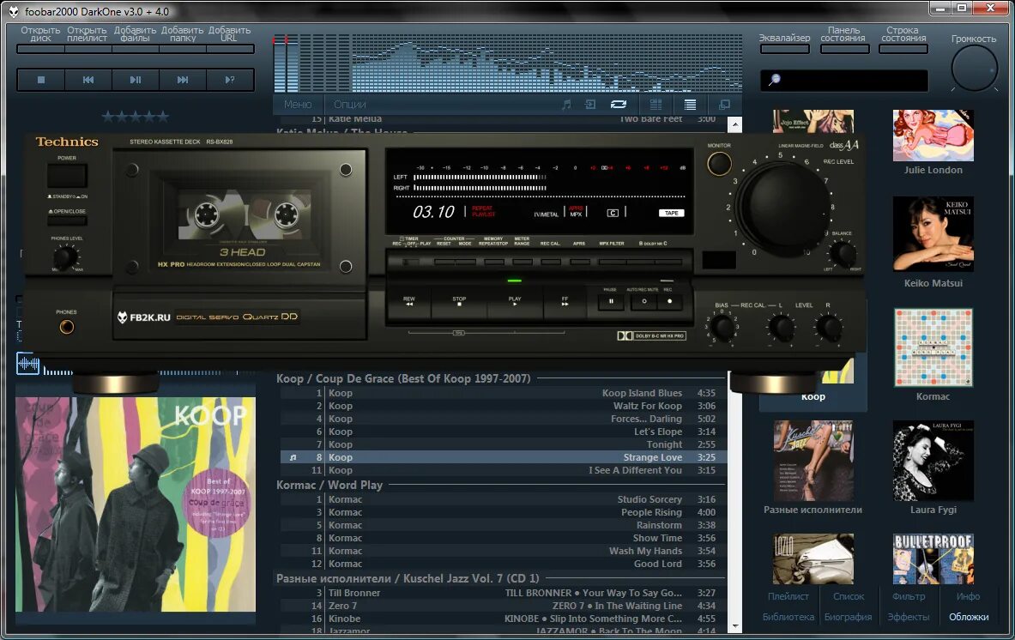Click the deck STOP button
Viewport: 1015px width, 640px height.
click(x=459, y=302)
